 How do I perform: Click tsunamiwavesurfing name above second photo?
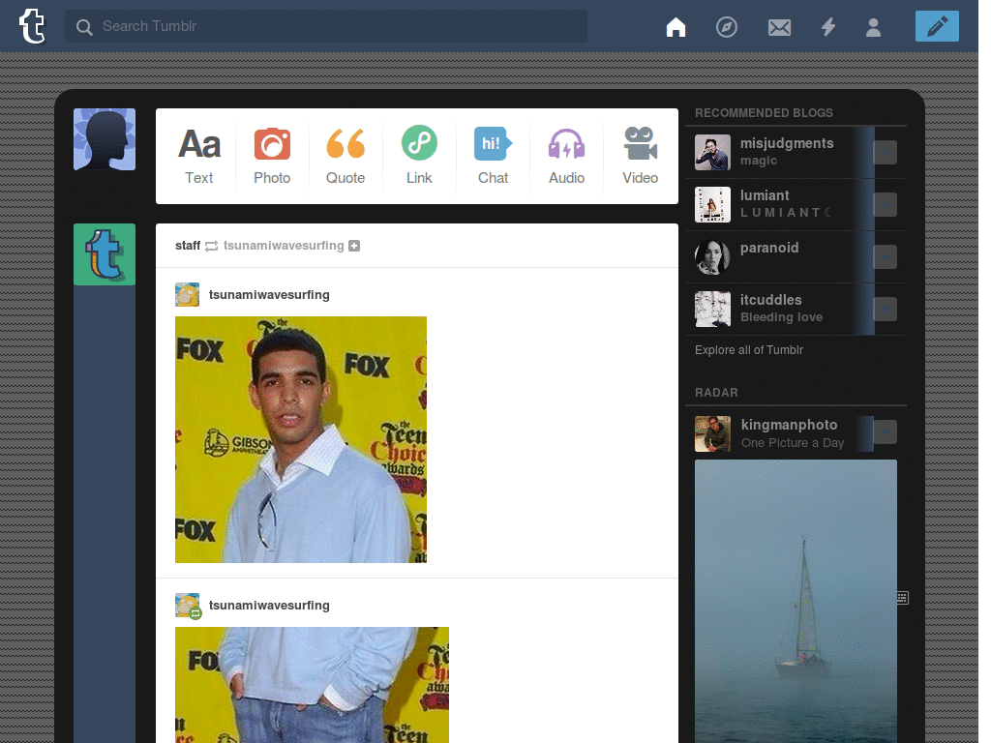(x=269, y=606)
